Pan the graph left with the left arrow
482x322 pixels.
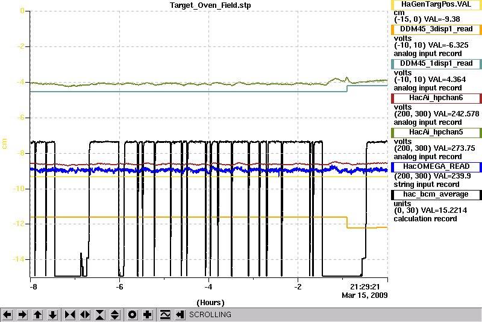(x=7, y=315)
